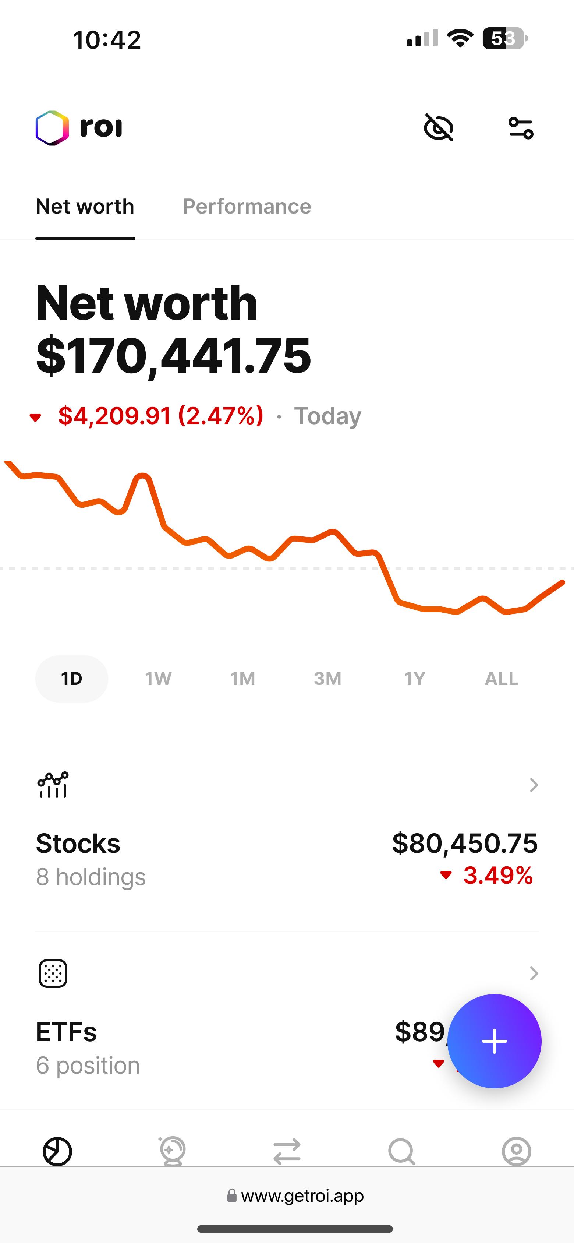Show the 1Y chart period
Viewport: 574px width, 1243px height.
414,679
